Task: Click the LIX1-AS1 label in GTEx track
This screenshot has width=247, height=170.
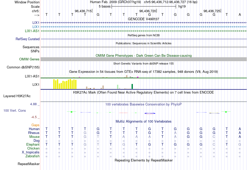Action: [32, 76]
